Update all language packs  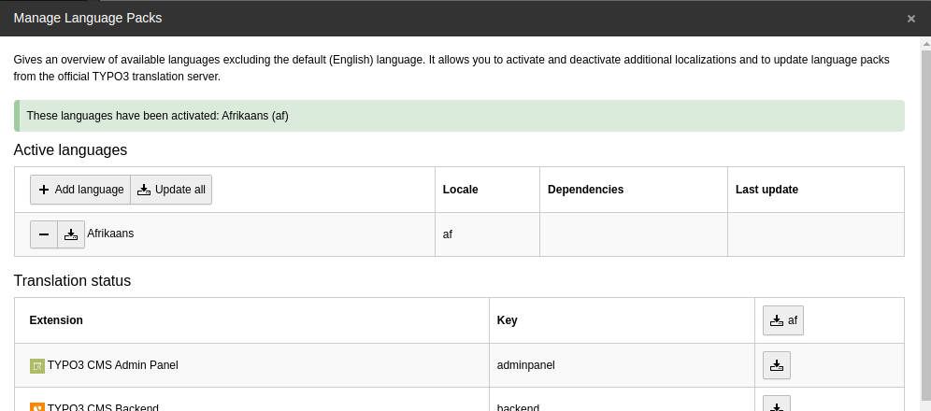(171, 190)
